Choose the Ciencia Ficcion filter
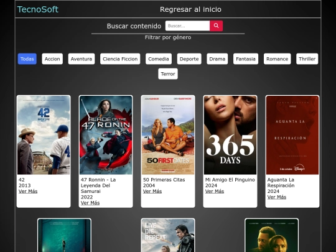Viewport: 336px width, 252px height. coord(120,59)
